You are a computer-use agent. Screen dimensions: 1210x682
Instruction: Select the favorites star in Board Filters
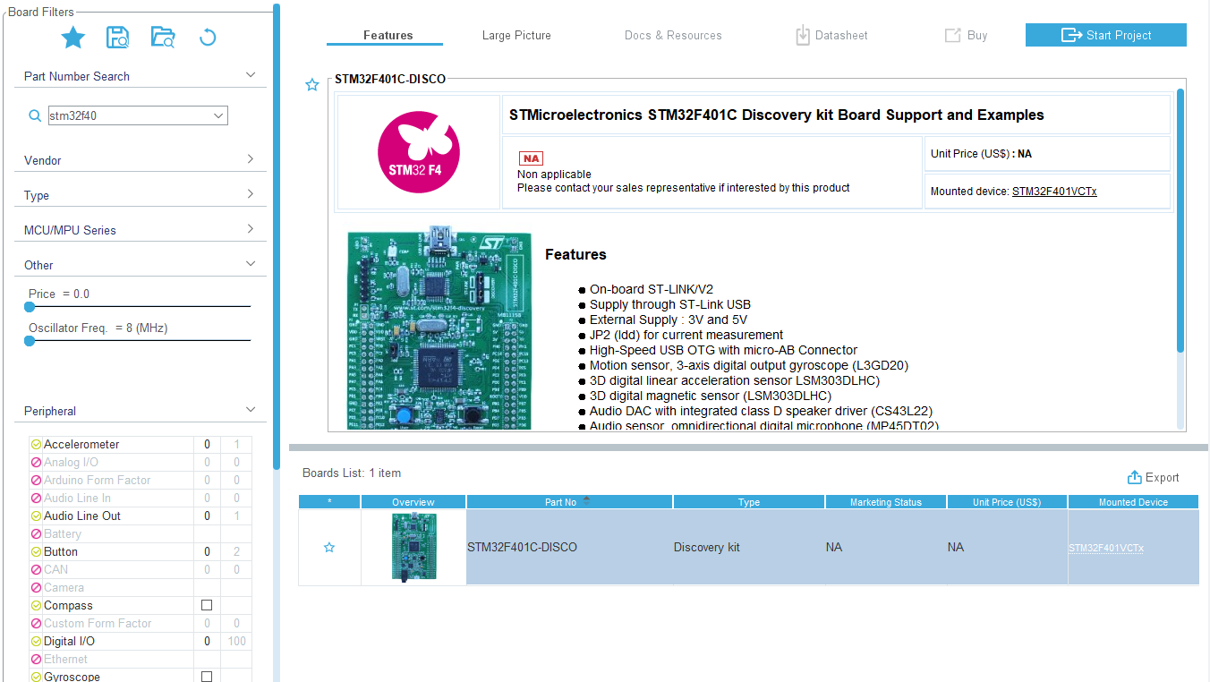click(x=73, y=37)
